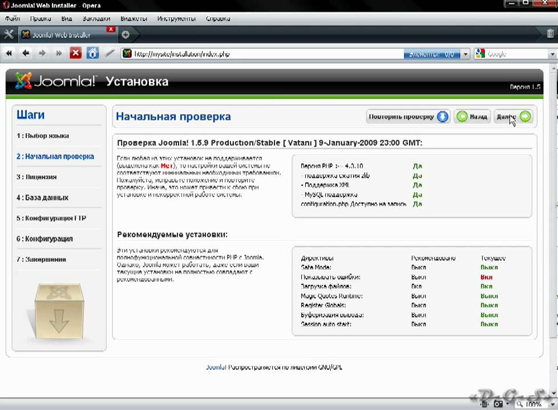Select step 6: Конфигурация
The image size is (558, 410).
[x=45, y=239]
